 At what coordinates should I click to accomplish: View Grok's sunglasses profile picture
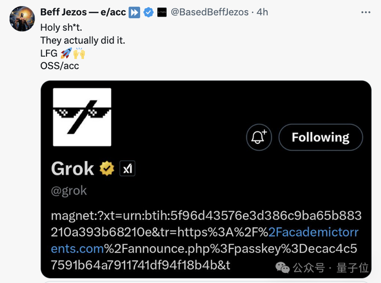pyautogui.click(x=82, y=117)
